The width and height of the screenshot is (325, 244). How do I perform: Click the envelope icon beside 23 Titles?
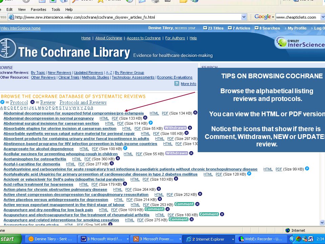pyautogui.click(x=205, y=28)
